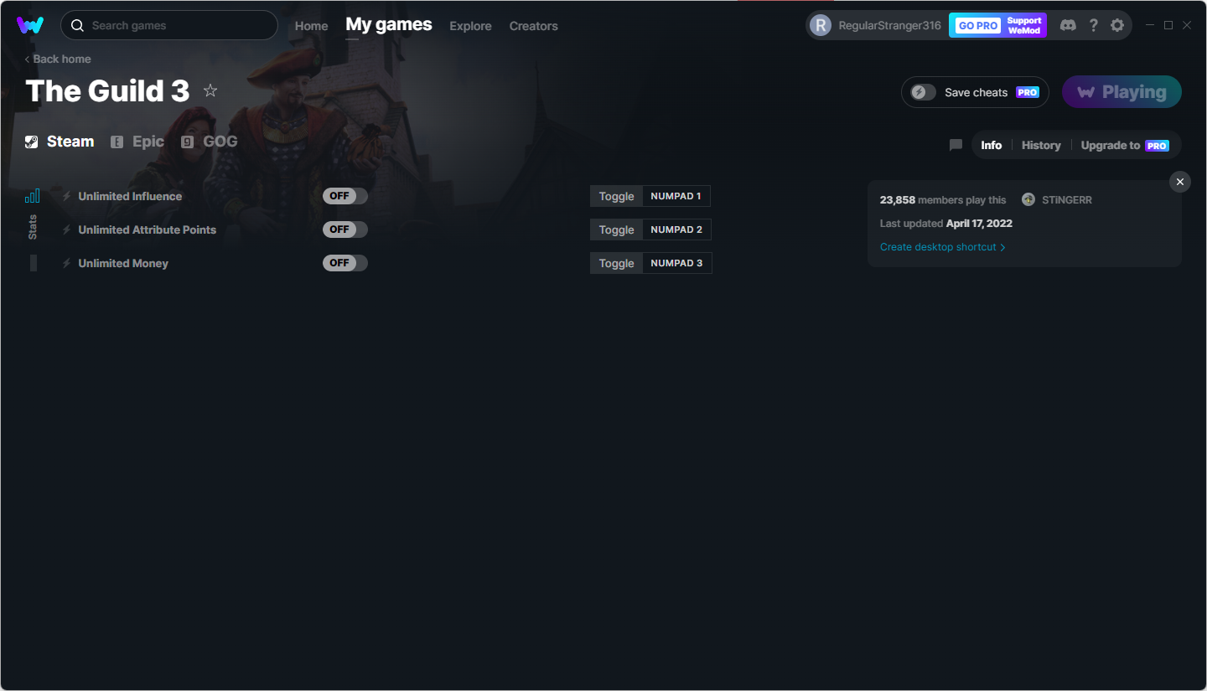The width and height of the screenshot is (1207, 691).
Task: Select the GOG platform tab
Action: point(210,142)
